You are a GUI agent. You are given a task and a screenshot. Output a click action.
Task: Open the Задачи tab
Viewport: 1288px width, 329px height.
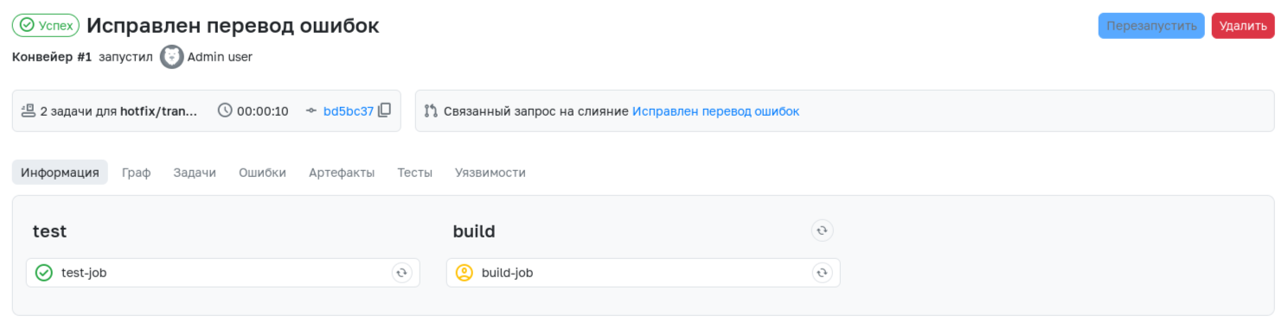(x=195, y=172)
